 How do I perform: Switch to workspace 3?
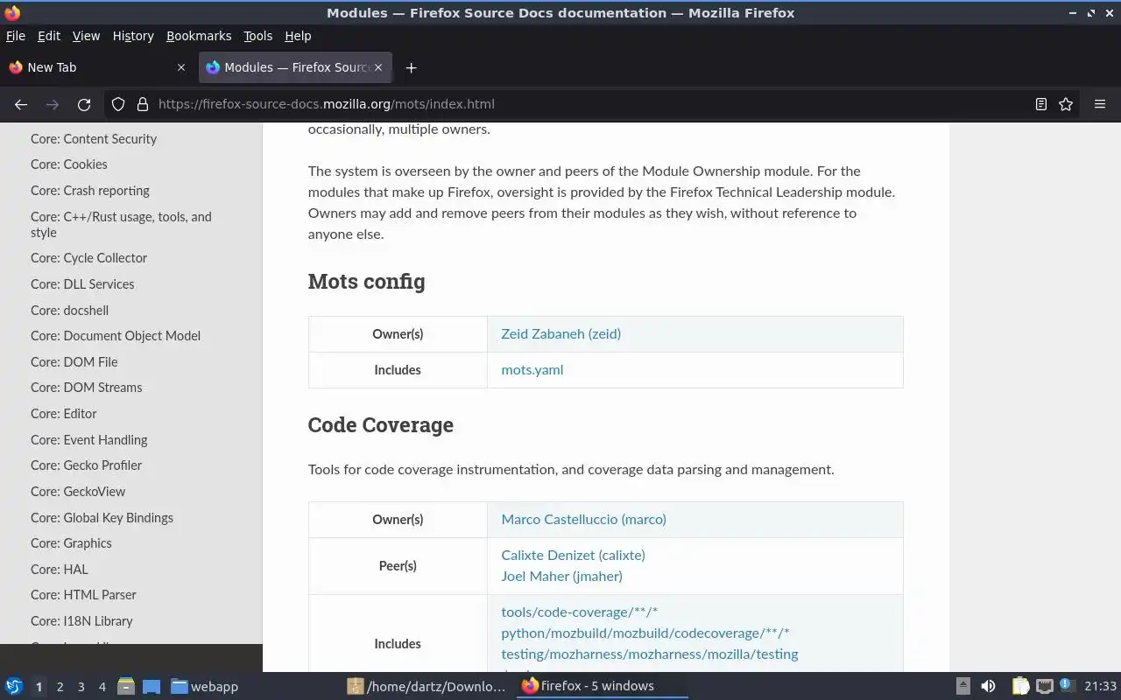pyautogui.click(x=81, y=687)
